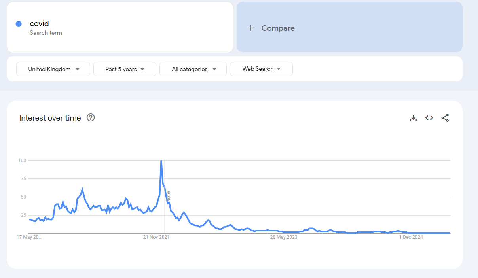Click the 21 Nov 2021 axis label
This screenshot has height=278, width=478.
coord(156,237)
